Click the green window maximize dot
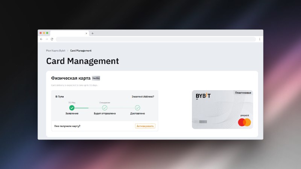301x169 pixels. point(47,33)
